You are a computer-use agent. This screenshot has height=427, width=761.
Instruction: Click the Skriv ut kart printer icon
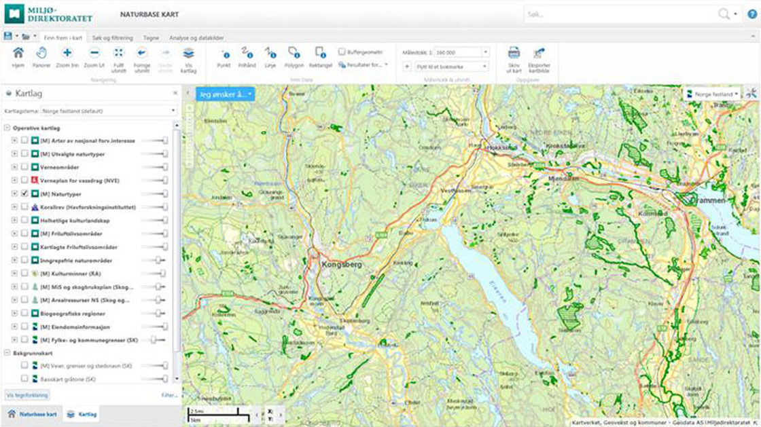click(514, 53)
